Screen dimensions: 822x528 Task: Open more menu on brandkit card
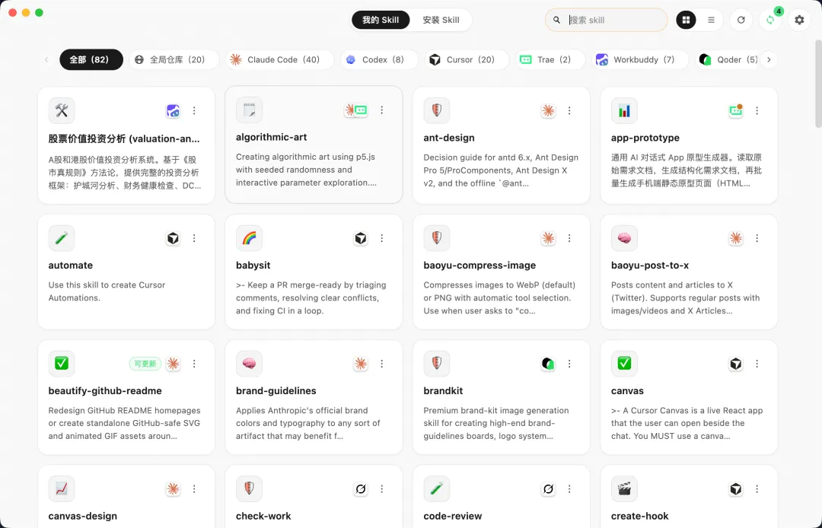click(569, 364)
